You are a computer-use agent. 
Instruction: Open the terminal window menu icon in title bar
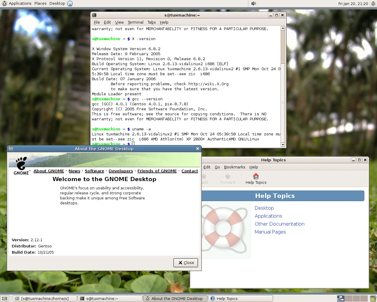(x=94, y=15)
